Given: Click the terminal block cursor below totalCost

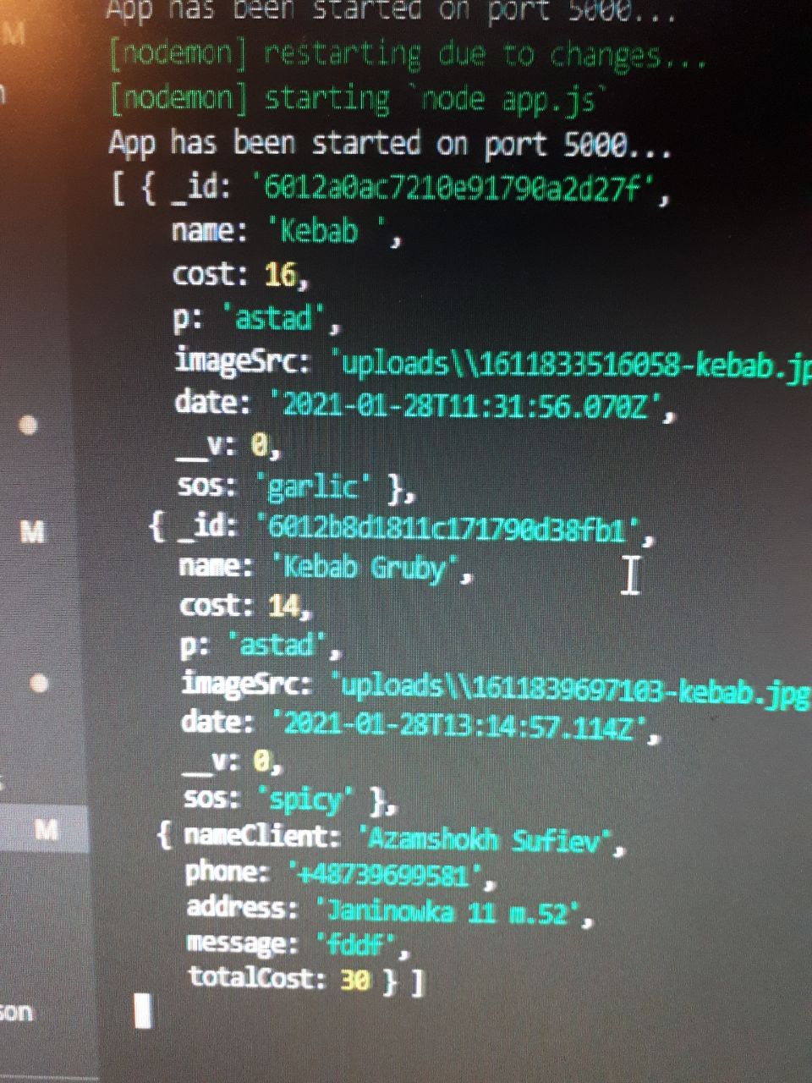Looking at the screenshot, I should (x=143, y=1011).
